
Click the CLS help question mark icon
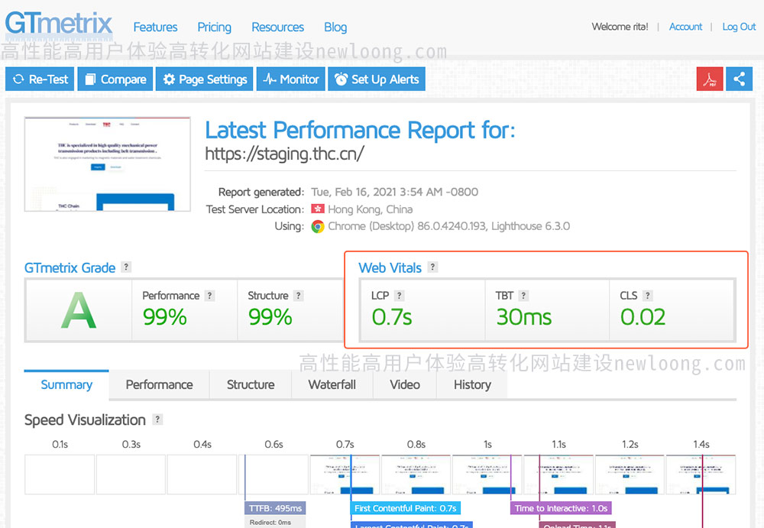[x=647, y=296]
